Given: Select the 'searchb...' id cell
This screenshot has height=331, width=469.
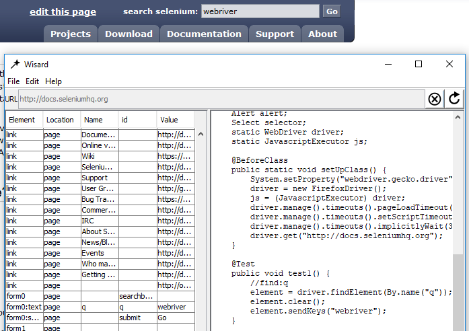Looking at the screenshot, I should pos(137,296).
